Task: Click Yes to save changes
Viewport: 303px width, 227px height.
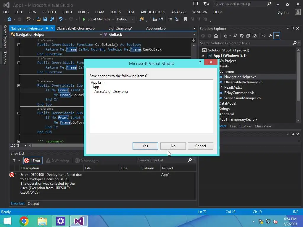Action: pos(145,146)
